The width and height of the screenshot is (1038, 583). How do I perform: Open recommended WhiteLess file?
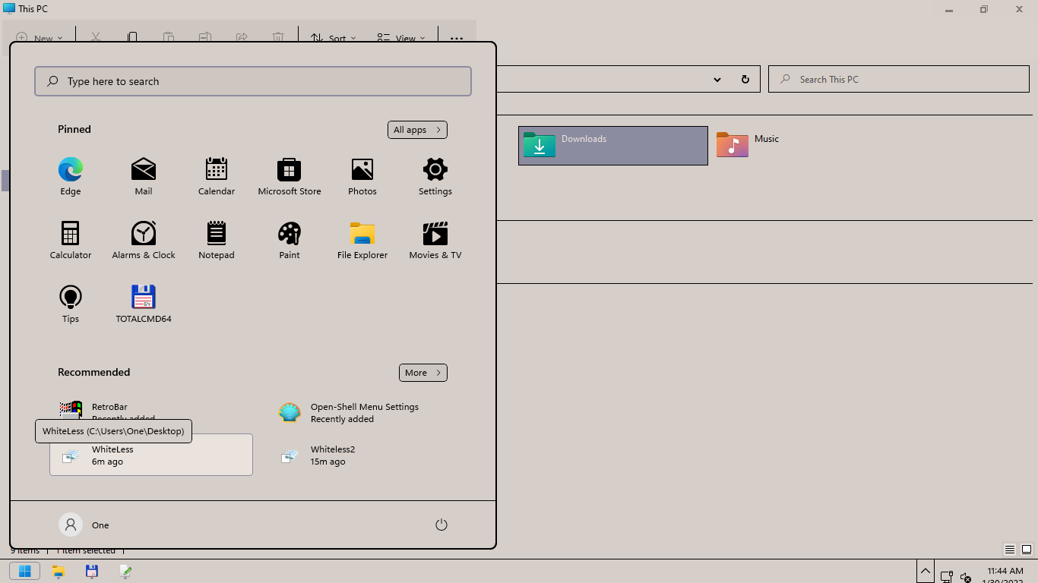point(151,455)
